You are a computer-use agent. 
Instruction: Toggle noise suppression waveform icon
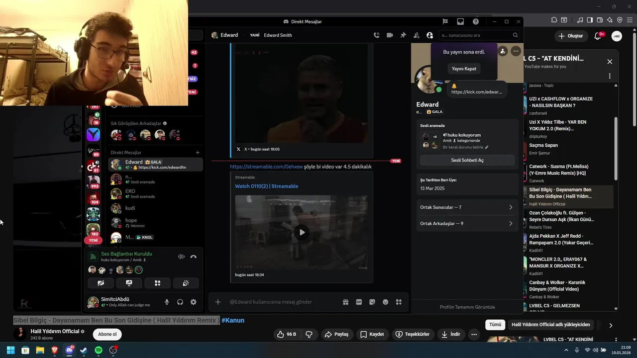pyautogui.click(x=181, y=257)
